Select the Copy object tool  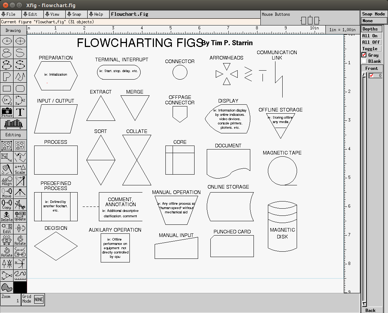tap(7, 205)
